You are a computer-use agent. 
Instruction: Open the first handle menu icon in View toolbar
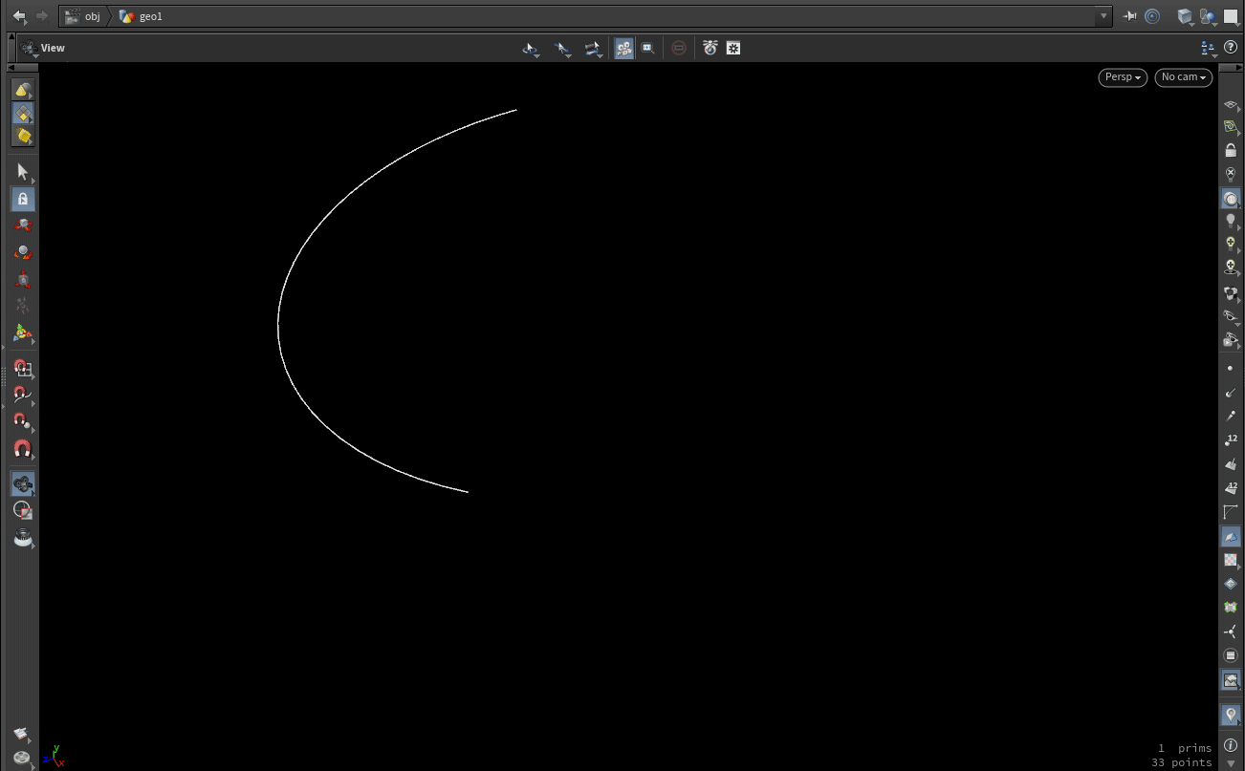pos(531,48)
